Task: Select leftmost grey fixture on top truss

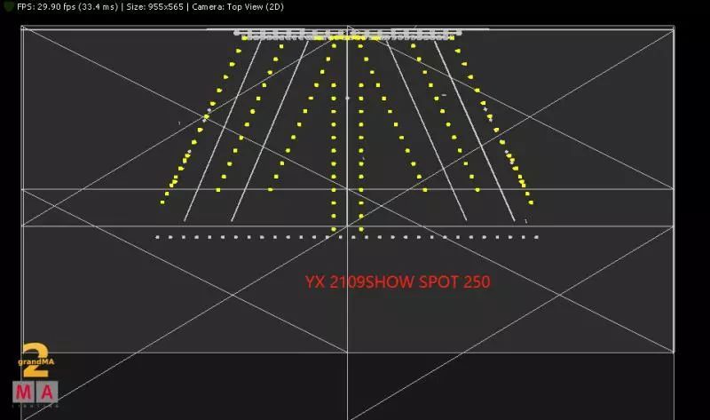Action: (237, 33)
